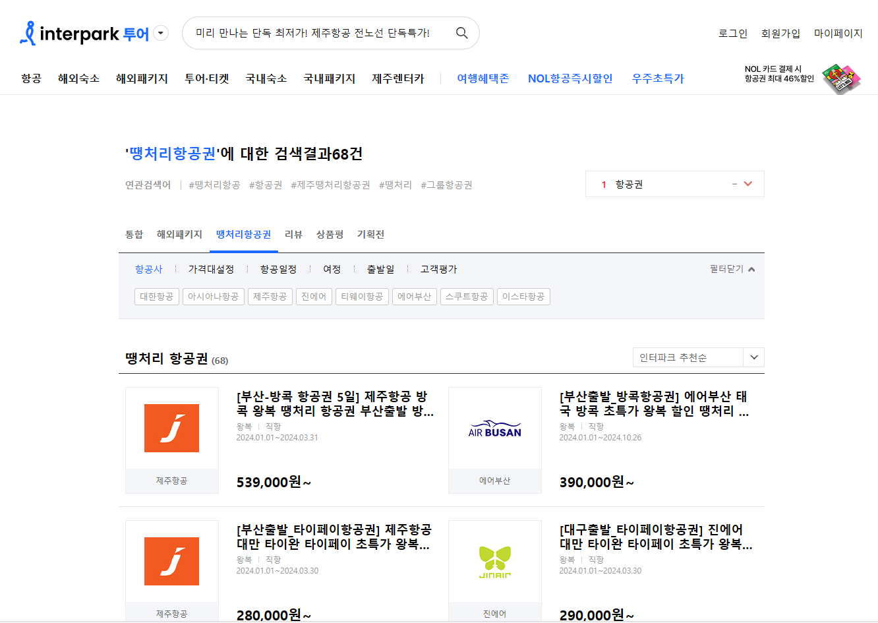Screen dimensions: 878x623
Task: Select the 가격대설정 filter category
Action: [211, 269]
